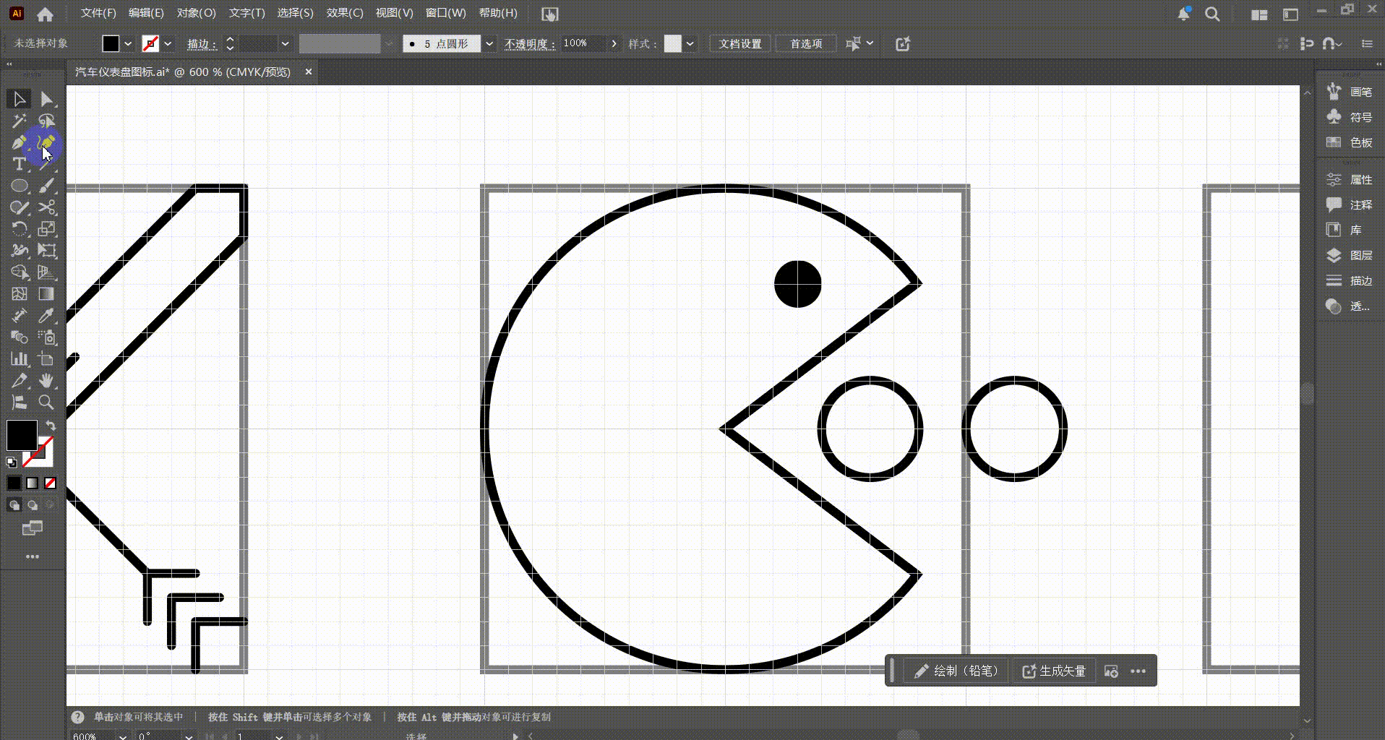Open more options in the contextual task bar
Screen dimensions: 1385x740
point(1138,671)
